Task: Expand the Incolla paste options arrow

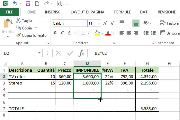Action: (8, 36)
